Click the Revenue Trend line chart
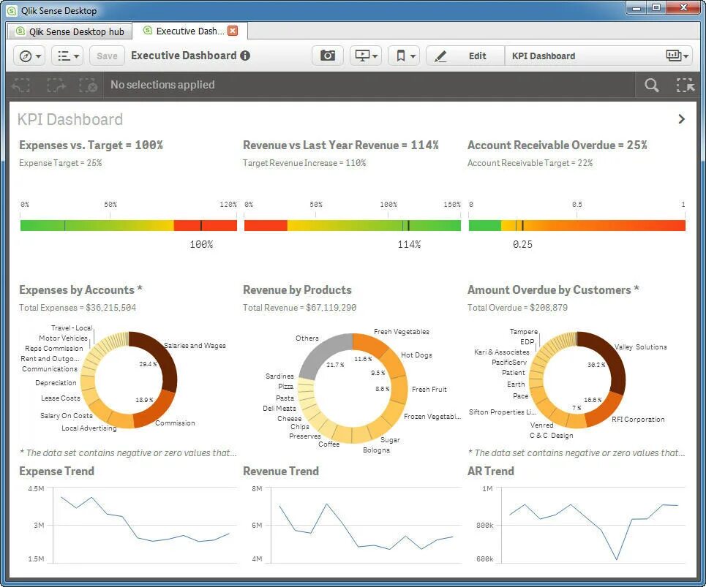706x587 pixels. coord(366,524)
